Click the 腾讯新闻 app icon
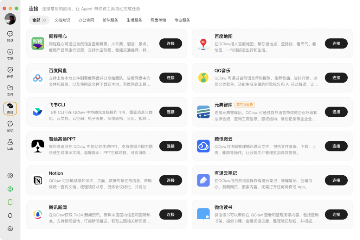 (38, 214)
